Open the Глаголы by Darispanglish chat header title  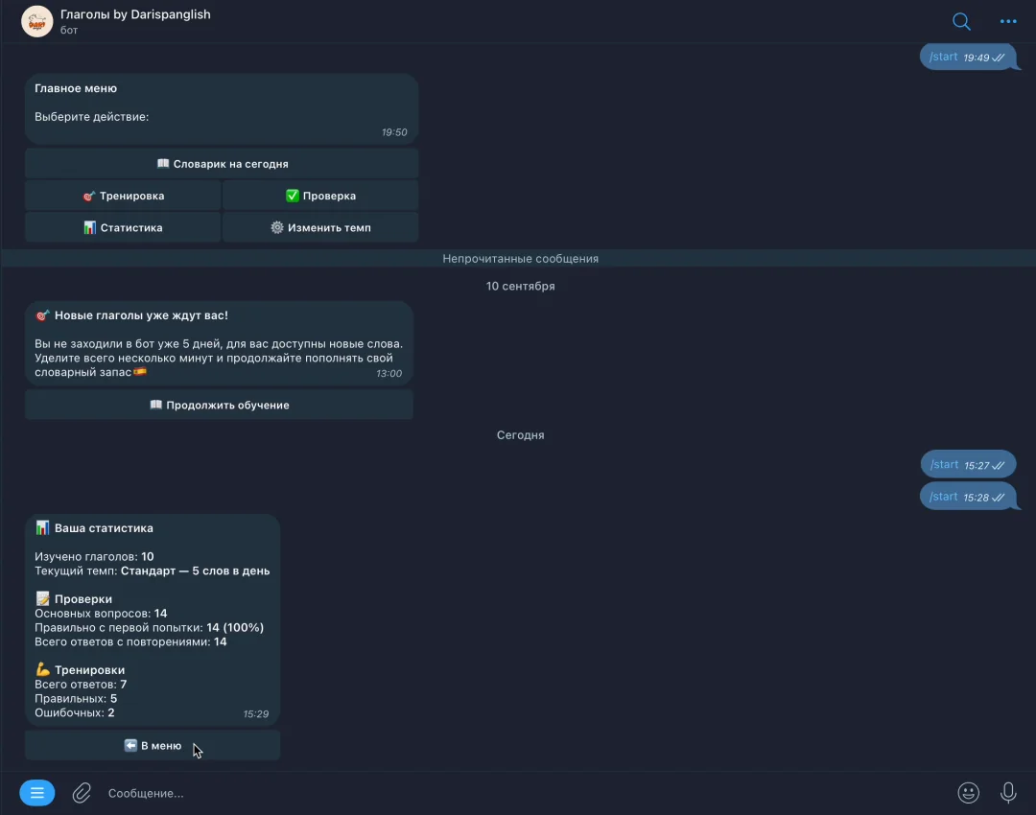pyautogui.click(x=135, y=14)
